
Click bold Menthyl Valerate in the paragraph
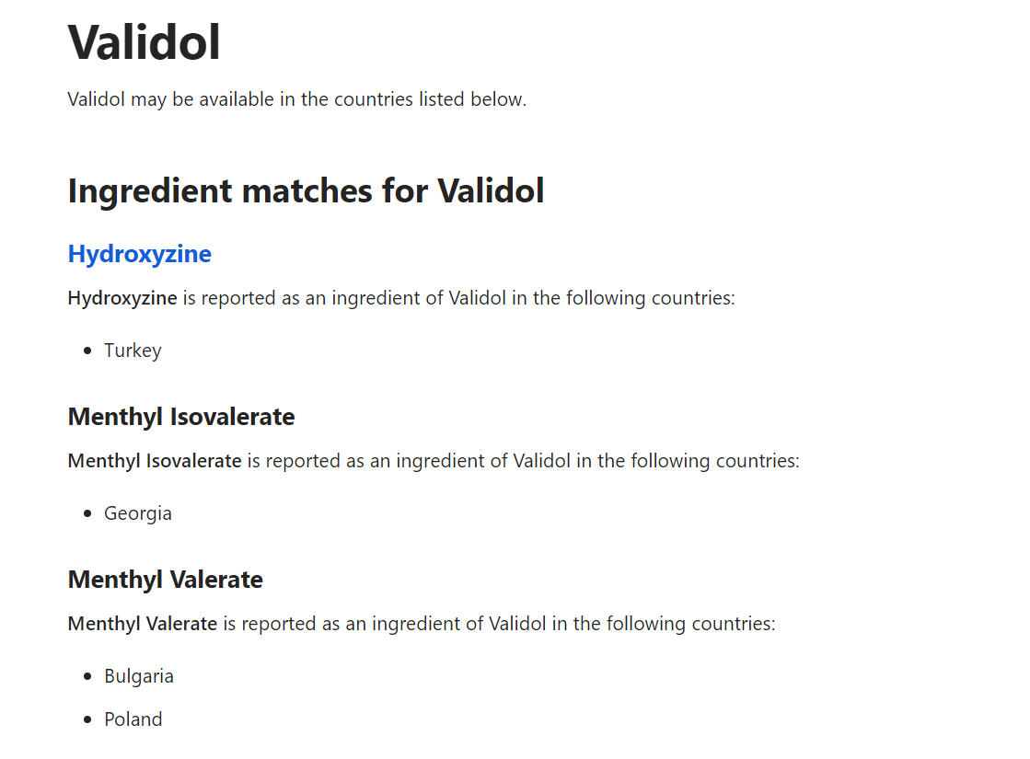[x=143, y=624]
